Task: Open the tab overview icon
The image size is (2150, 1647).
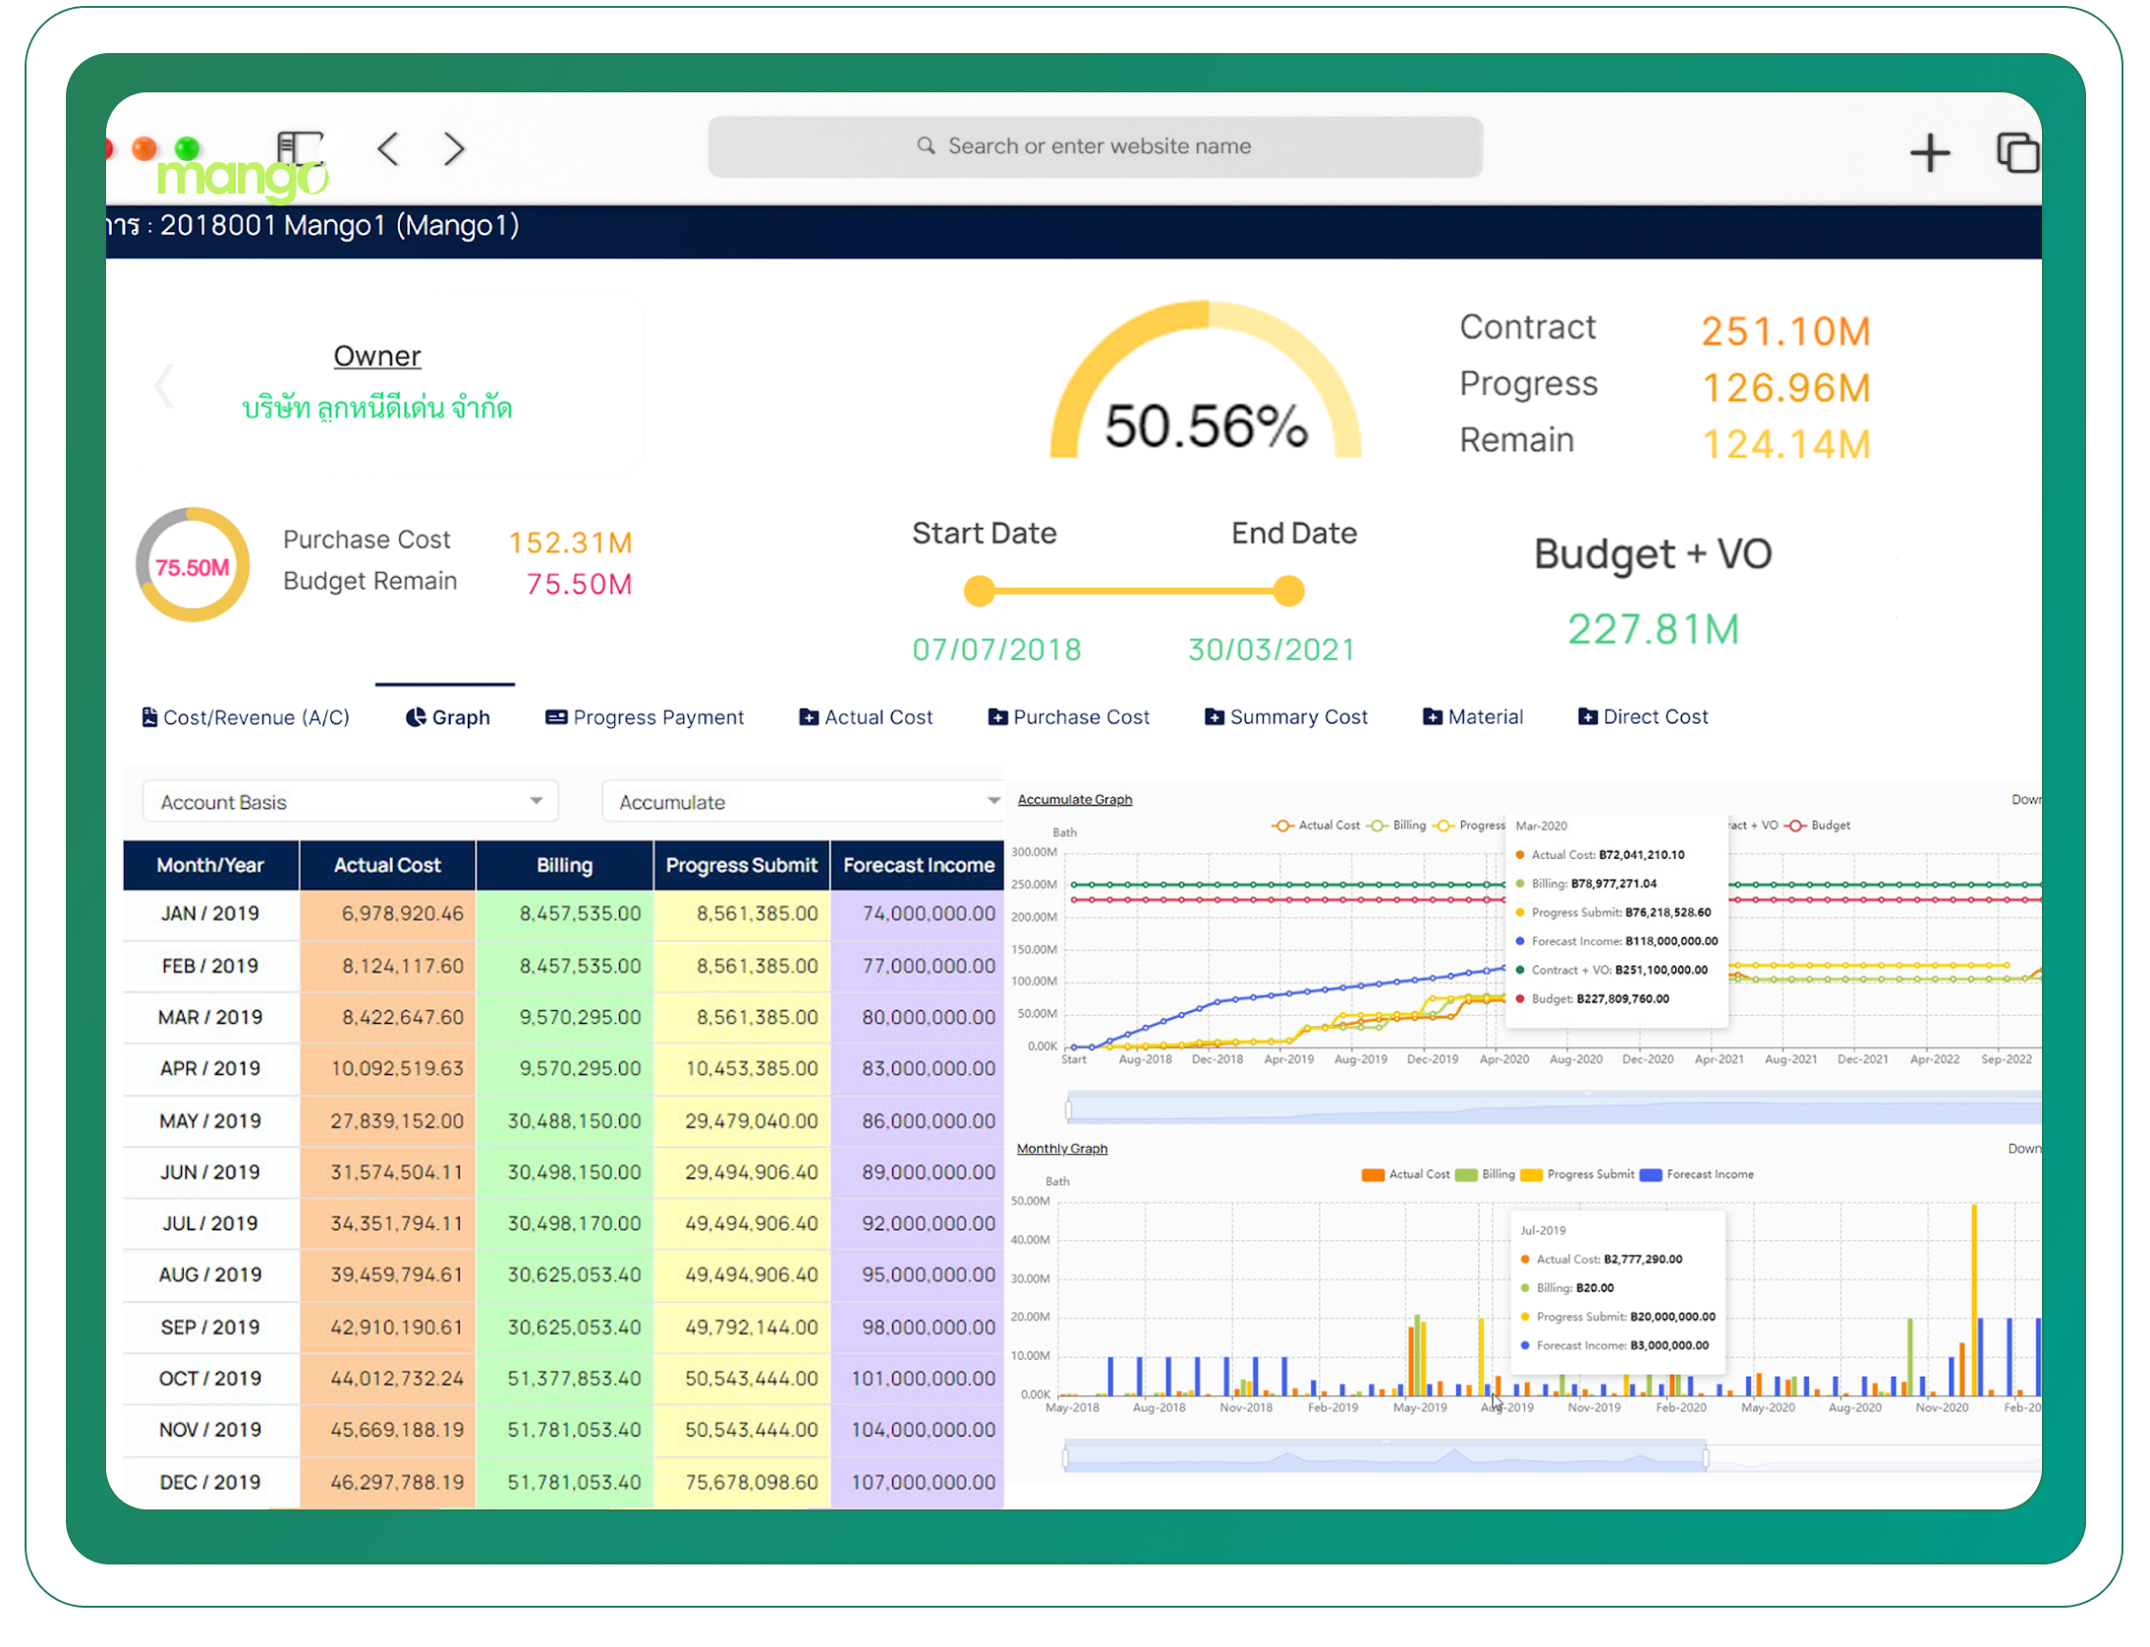Action: 2016,152
